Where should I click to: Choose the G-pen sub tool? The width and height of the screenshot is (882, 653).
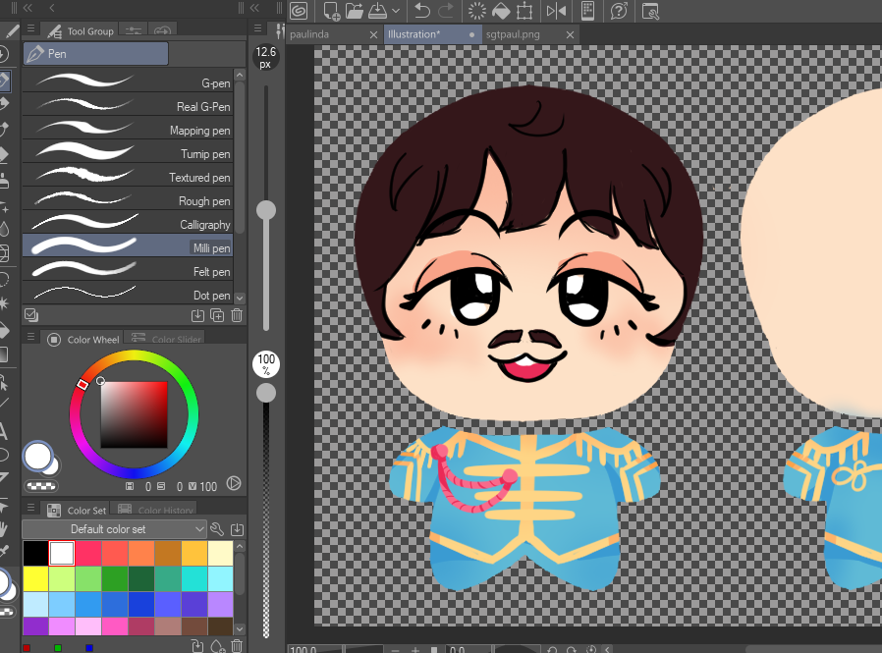pyautogui.click(x=128, y=82)
